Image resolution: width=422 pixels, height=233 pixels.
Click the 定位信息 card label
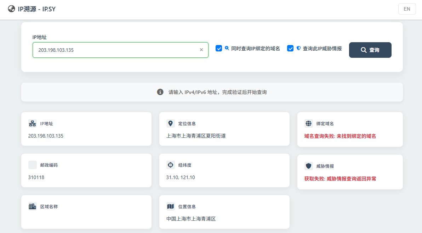click(x=187, y=123)
